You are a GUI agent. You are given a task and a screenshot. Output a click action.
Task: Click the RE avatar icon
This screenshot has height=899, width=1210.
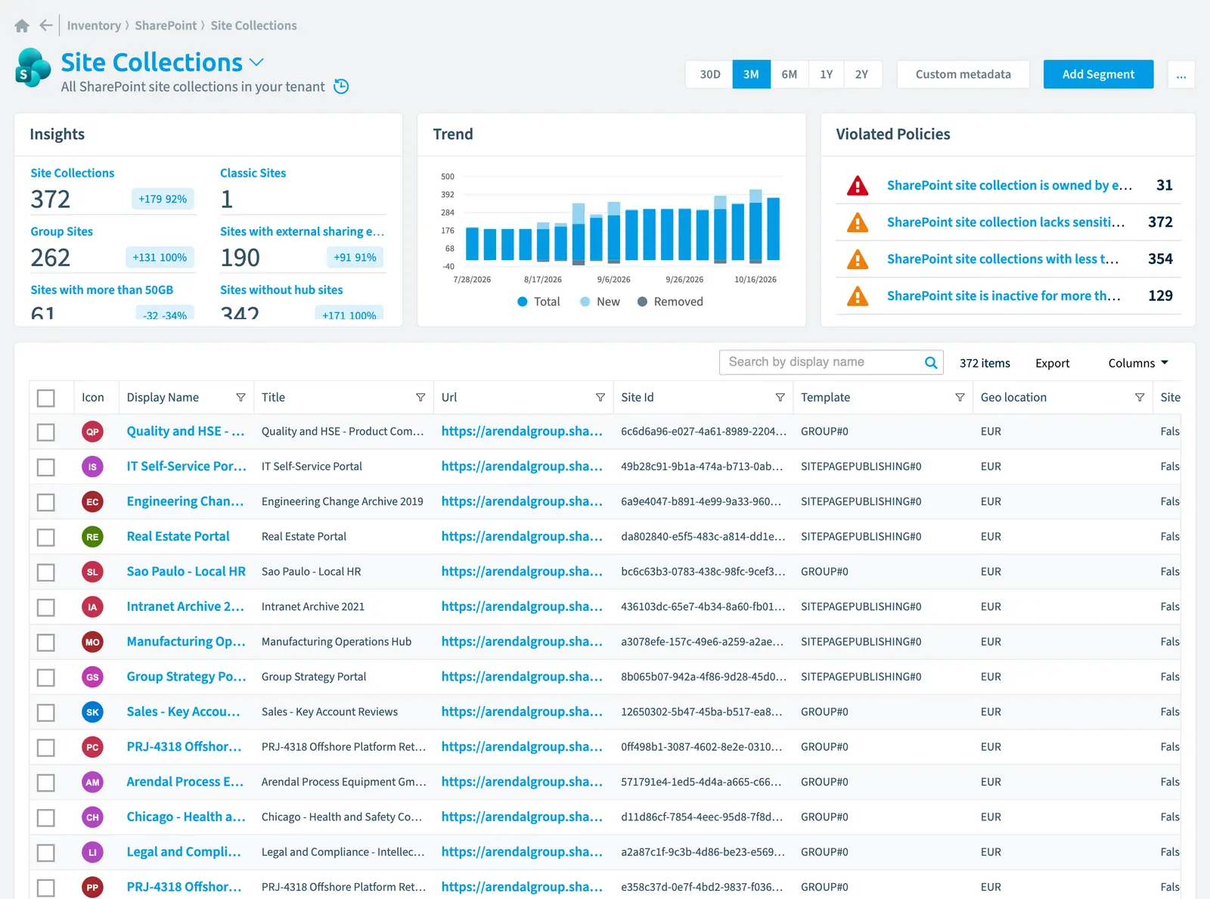click(92, 537)
